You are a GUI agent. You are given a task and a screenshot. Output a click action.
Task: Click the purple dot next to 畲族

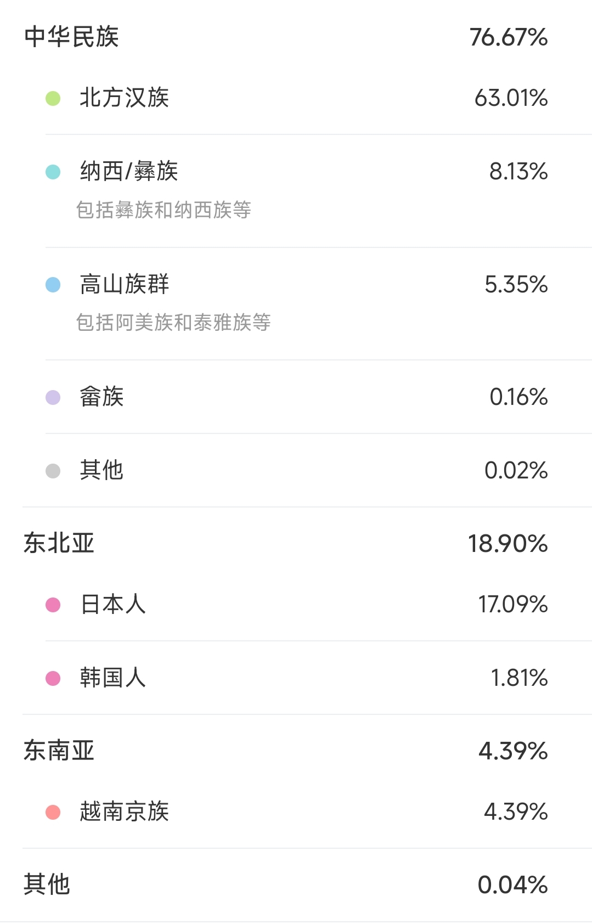[x=53, y=397]
